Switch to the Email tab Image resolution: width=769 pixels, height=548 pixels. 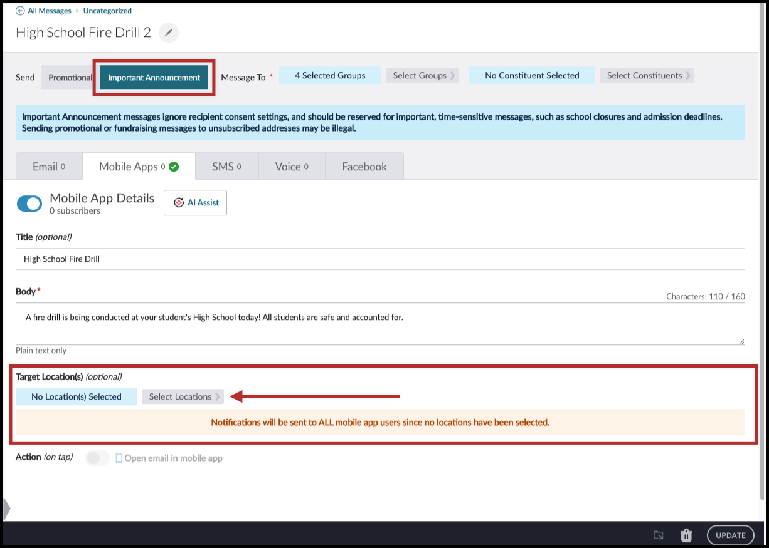point(49,167)
